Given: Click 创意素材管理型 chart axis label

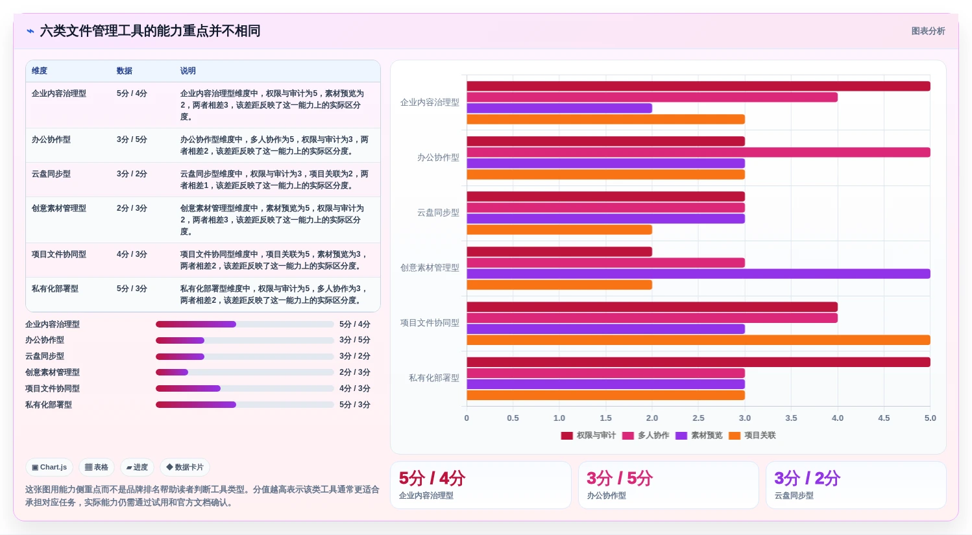Looking at the screenshot, I should [x=430, y=268].
